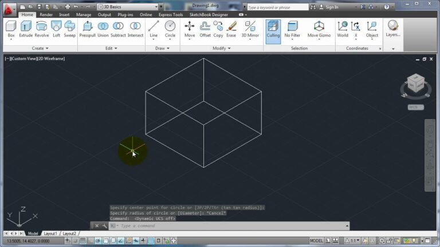Viewport: 440px width, 247px height.
Task: Click the Move Gizmo icon
Action: [319, 29]
